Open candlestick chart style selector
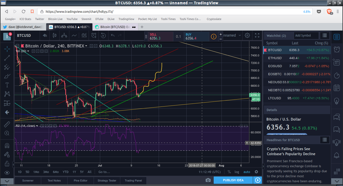 coord(55,35)
